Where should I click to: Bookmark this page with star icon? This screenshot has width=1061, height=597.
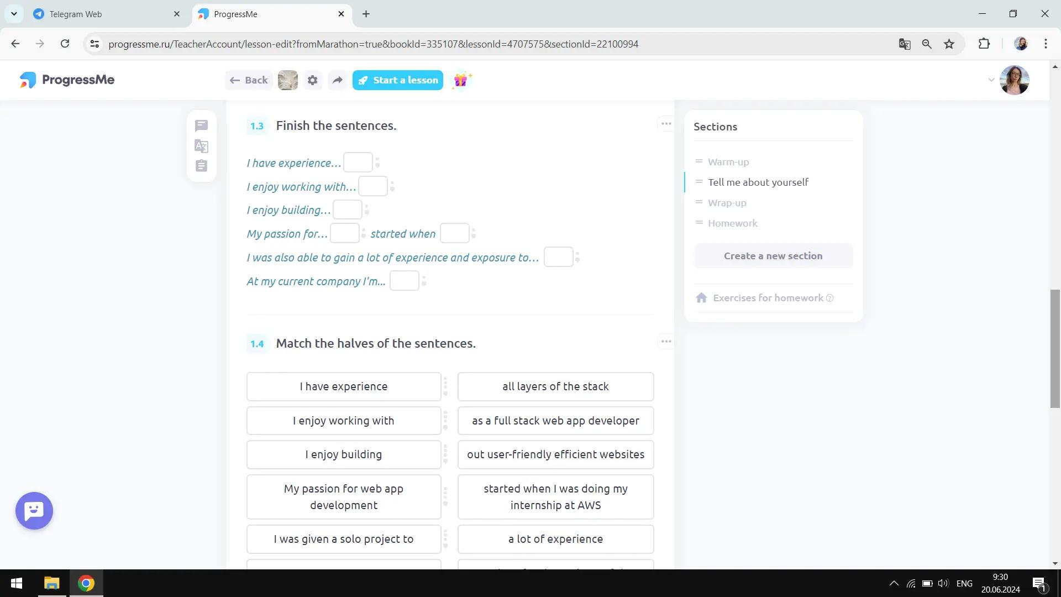949,44
